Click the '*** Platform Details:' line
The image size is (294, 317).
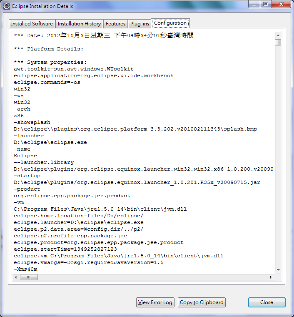pyautogui.click(x=48, y=49)
